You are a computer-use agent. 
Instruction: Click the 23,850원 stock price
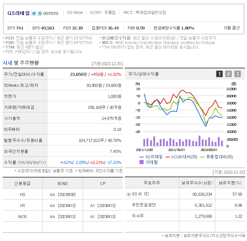pos(78,74)
